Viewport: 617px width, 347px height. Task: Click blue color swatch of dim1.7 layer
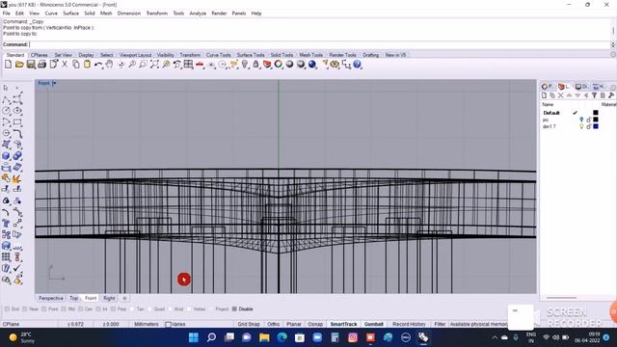[596, 126]
